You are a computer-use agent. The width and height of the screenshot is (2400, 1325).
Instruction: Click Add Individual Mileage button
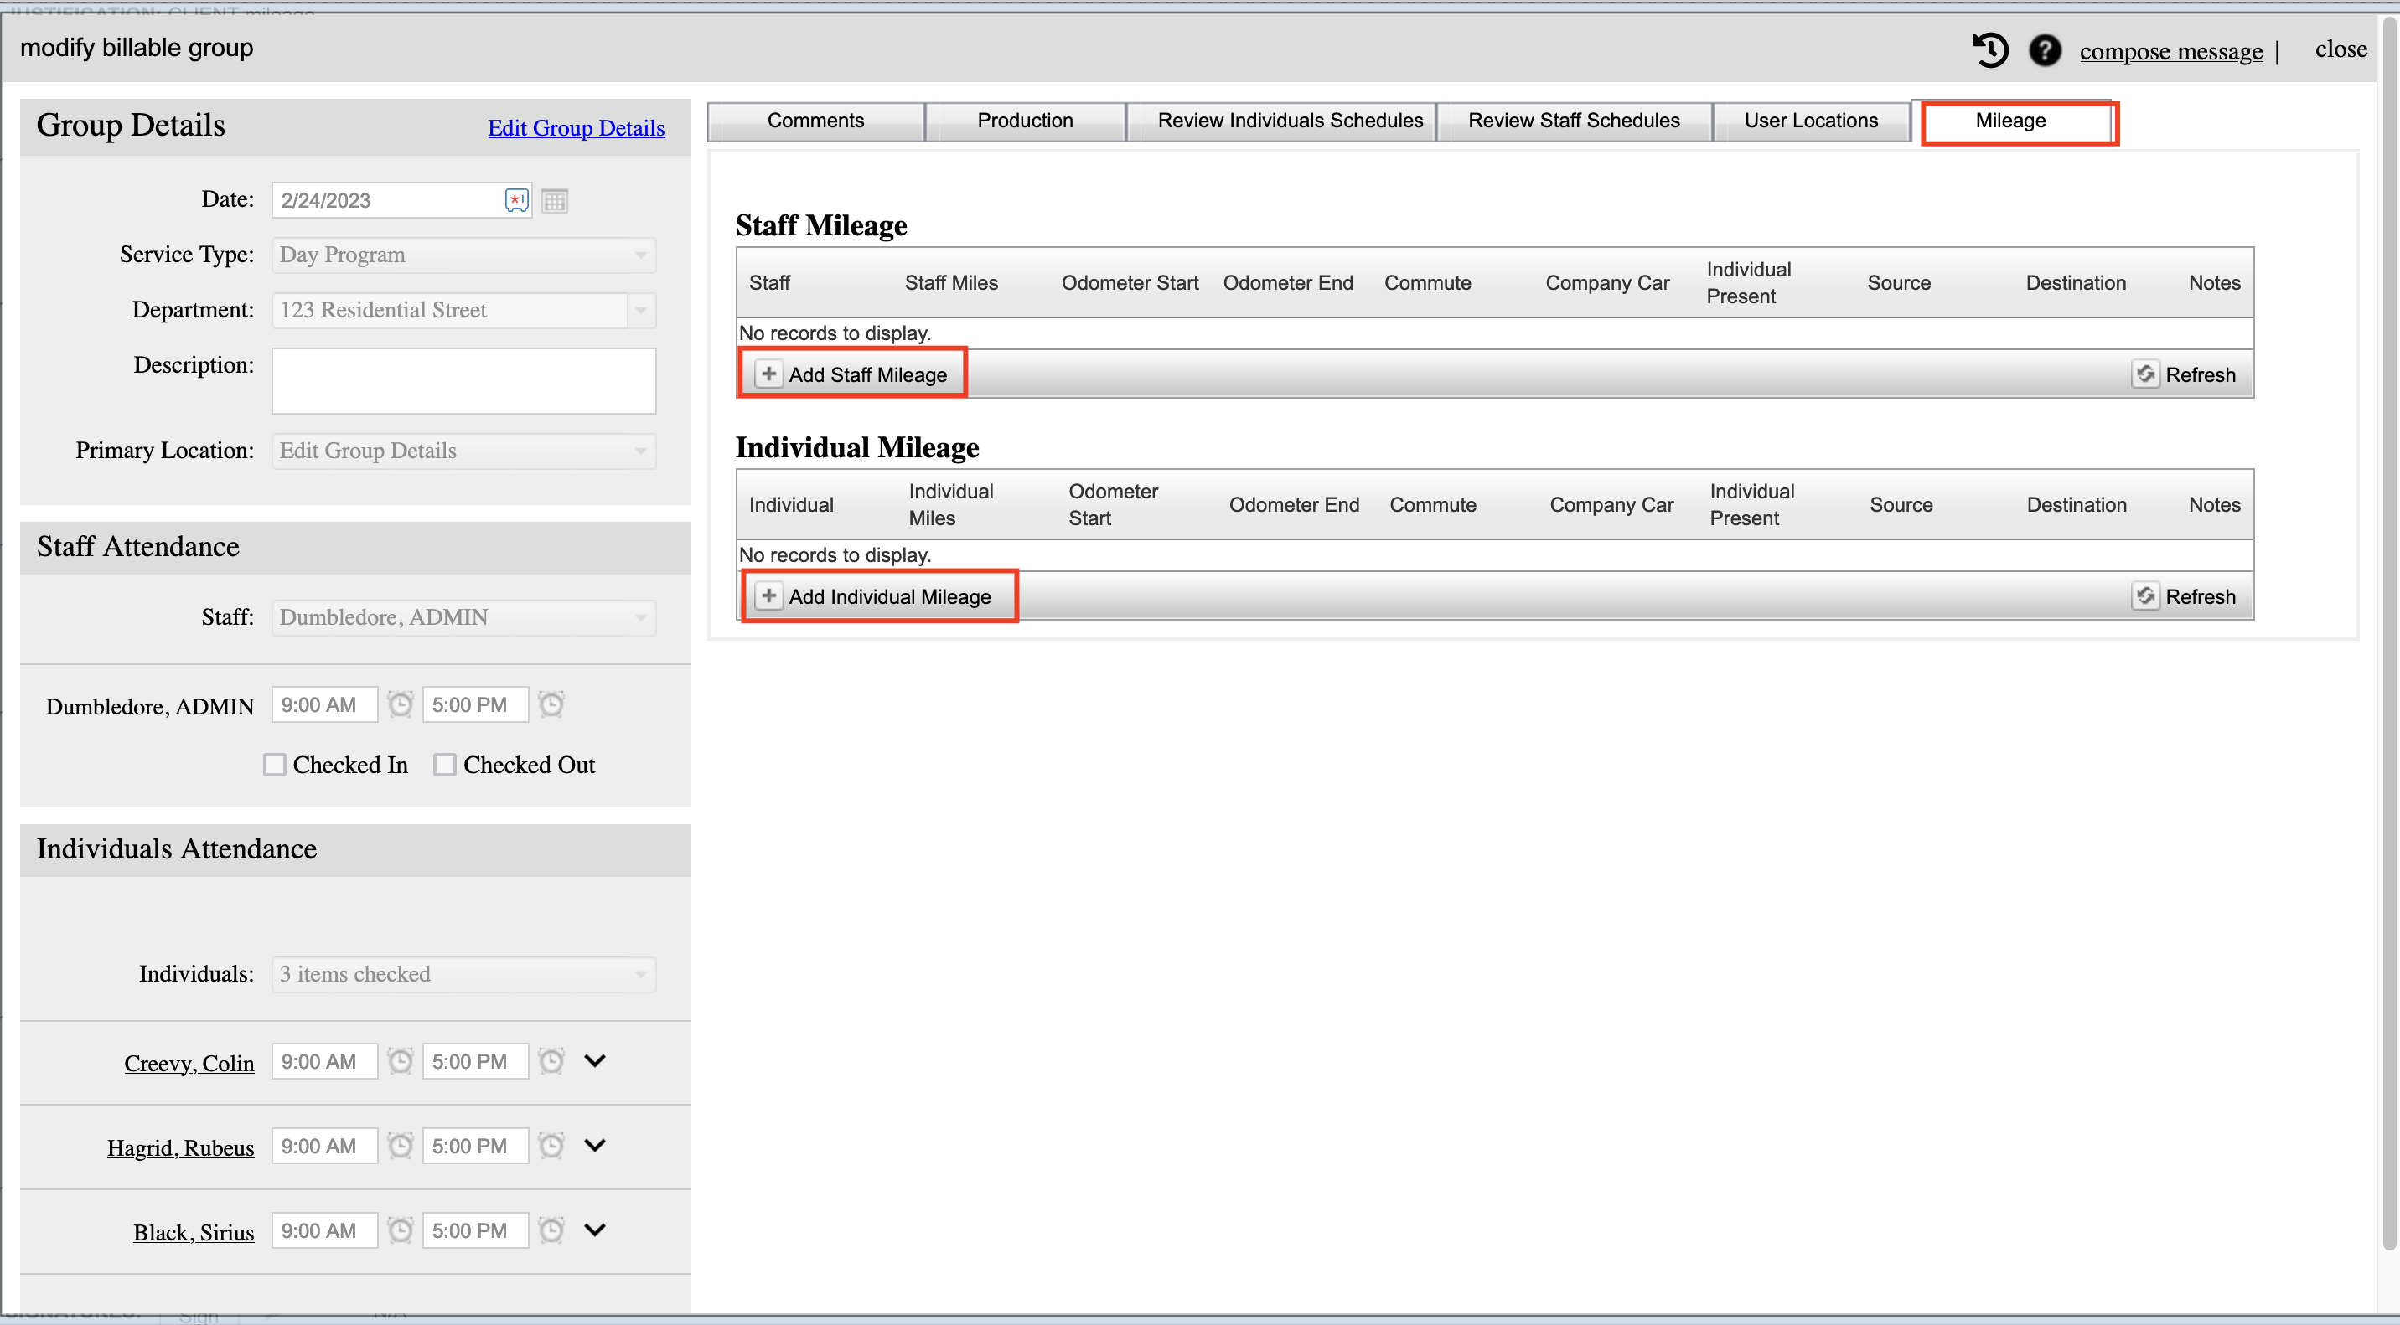click(x=874, y=596)
